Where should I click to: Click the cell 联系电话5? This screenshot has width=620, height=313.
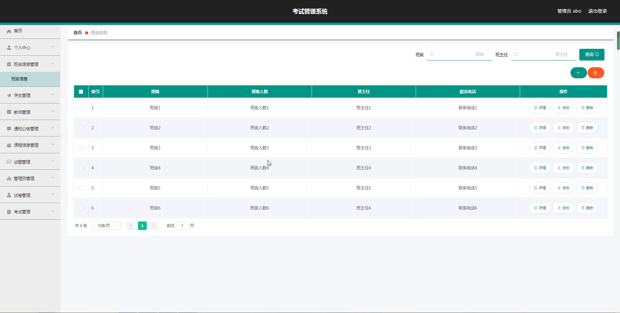point(467,188)
